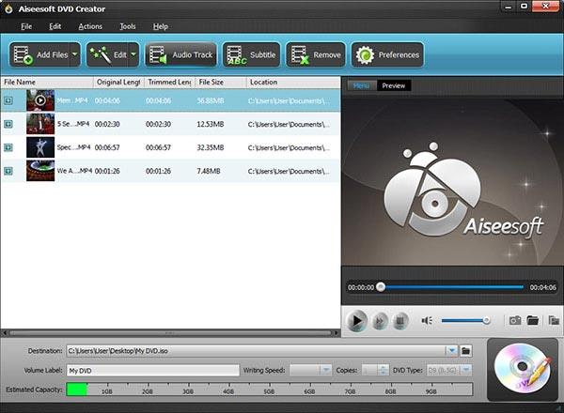Open the Audio Track tool
Viewport: 564px width, 413px height.
click(180, 54)
